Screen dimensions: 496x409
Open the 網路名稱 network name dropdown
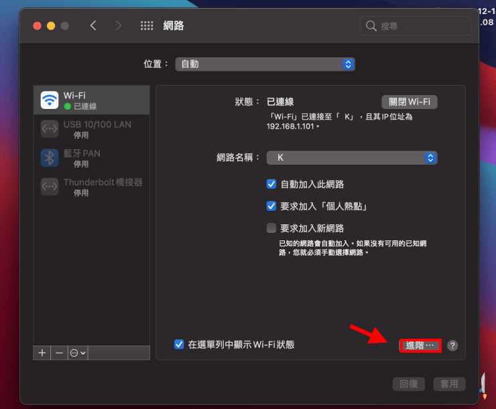tap(352, 158)
